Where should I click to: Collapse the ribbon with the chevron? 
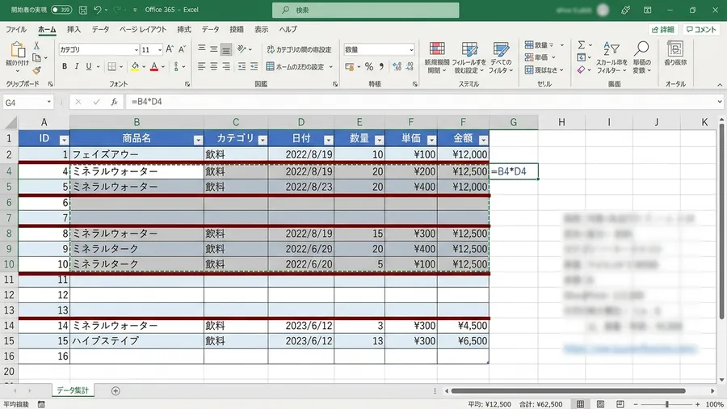tap(720, 84)
